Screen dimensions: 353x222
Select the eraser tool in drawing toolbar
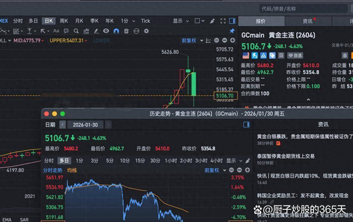(x=96, y=31)
